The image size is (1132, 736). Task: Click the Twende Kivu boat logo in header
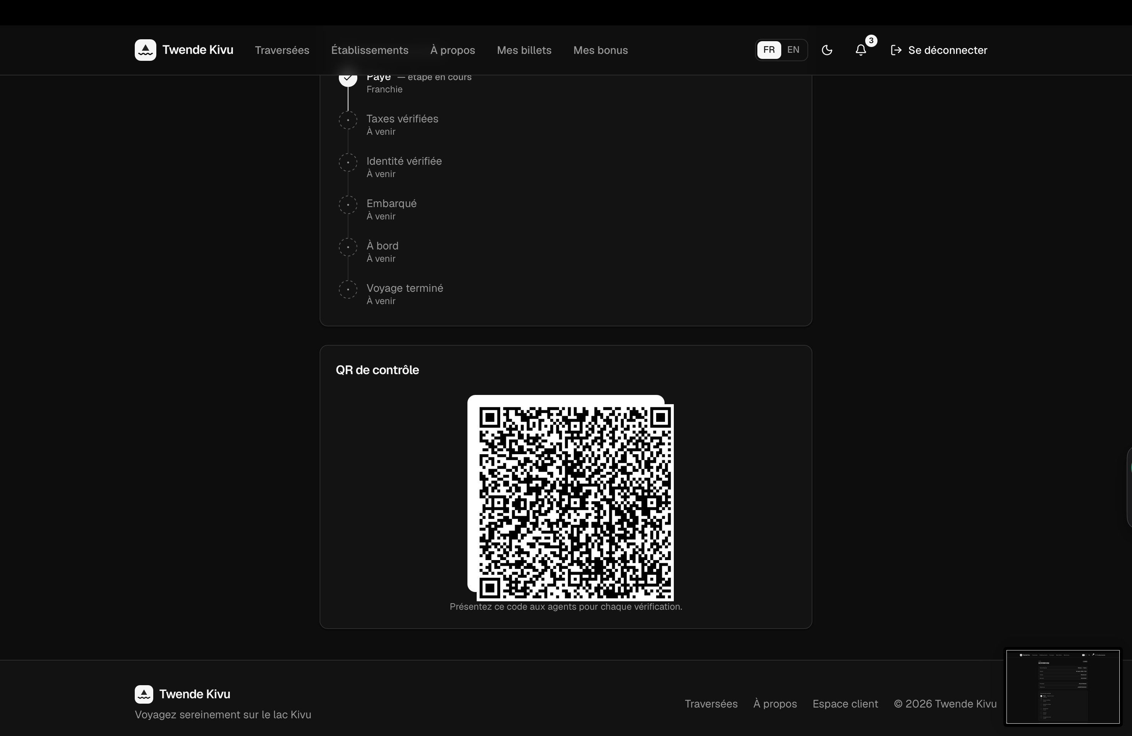click(145, 50)
